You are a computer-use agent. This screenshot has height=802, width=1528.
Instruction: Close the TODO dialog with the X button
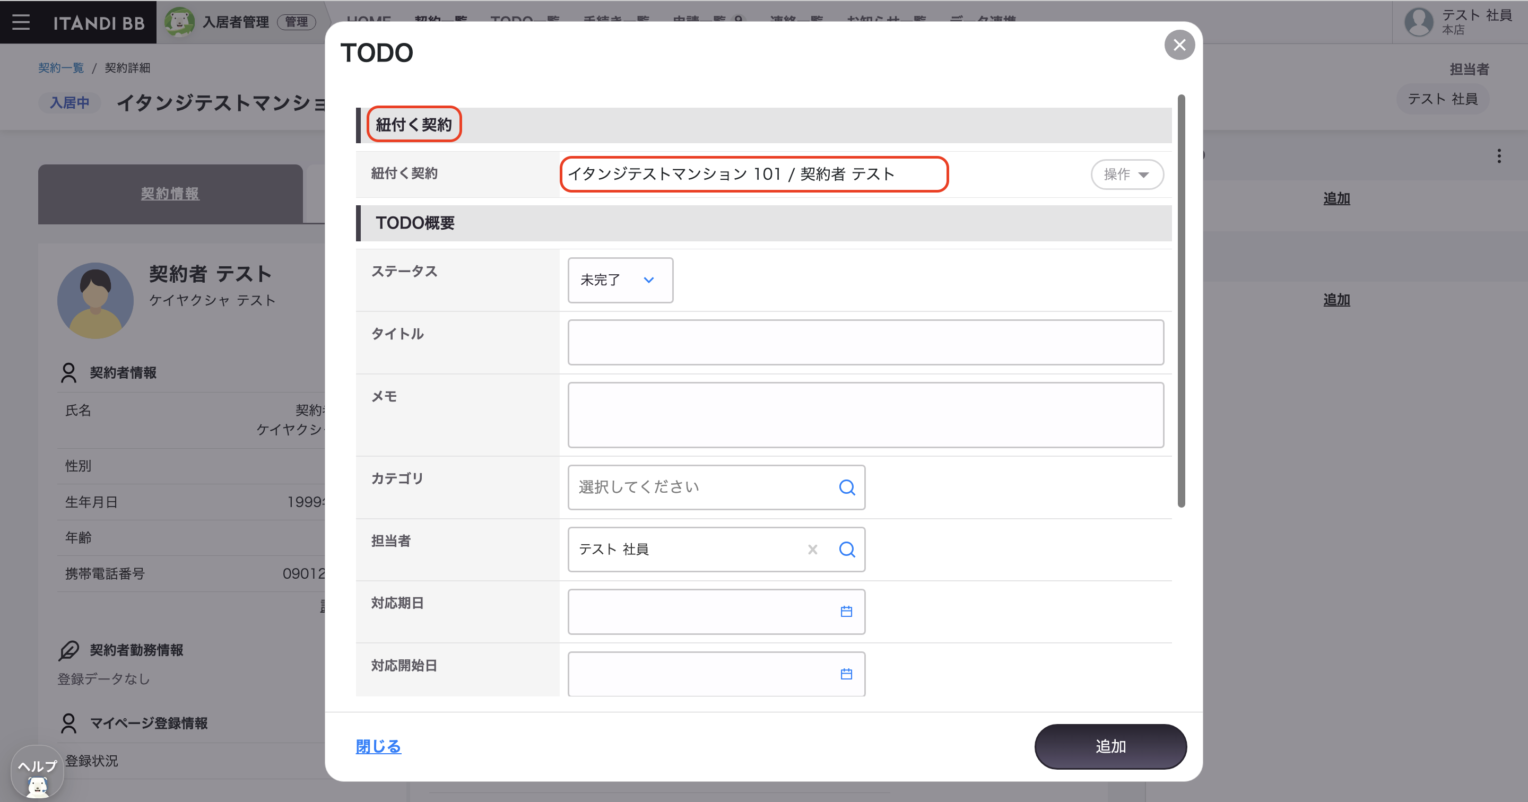pos(1179,45)
